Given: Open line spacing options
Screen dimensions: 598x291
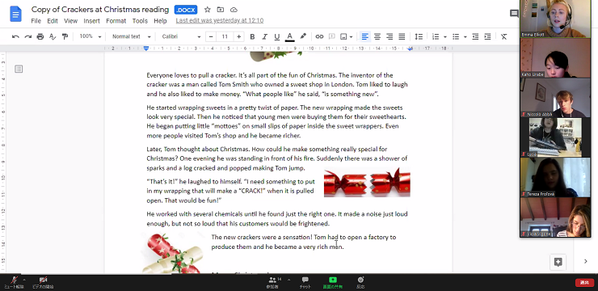Looking at the screenshot, I should (x=419, y=36).
